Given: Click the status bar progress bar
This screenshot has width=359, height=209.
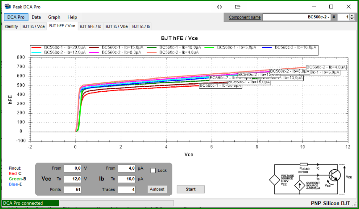Looking at the screenshot, I should [x=117, y=203].
